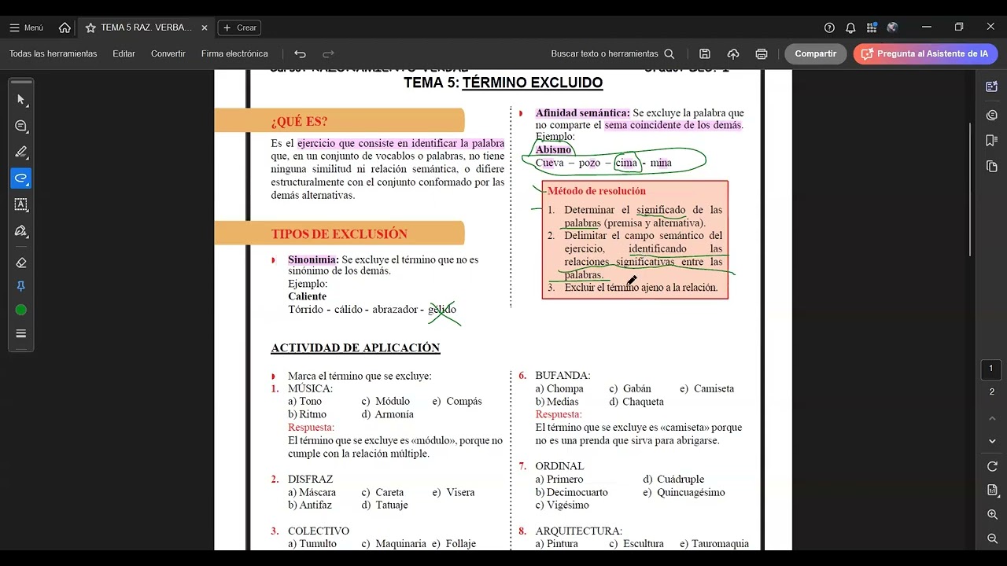Toggle the freehand draw tool
The width and height of the screenshot is (1007, 566).
[x=21, y=178]
